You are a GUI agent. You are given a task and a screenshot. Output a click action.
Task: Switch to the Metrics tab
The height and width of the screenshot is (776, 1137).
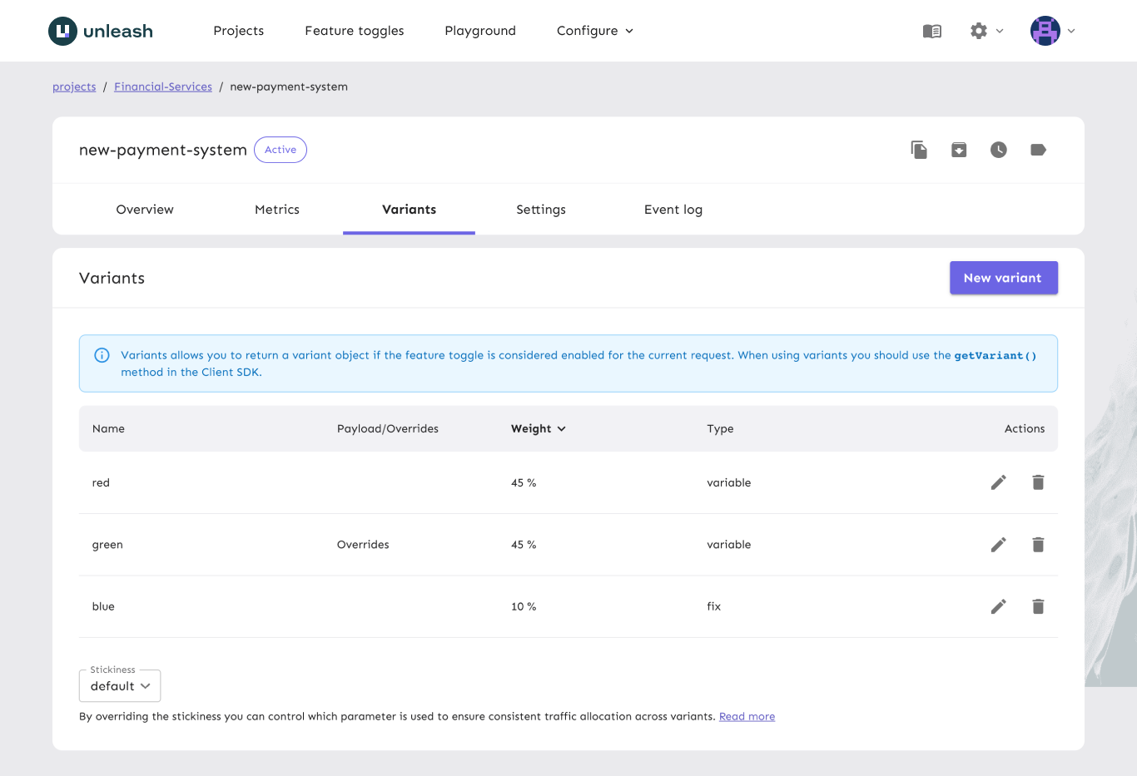pyautogui.click(x=277, y=210)
